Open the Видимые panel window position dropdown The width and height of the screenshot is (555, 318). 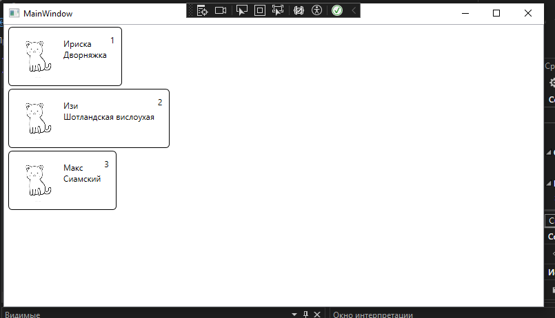click(294, 315)
